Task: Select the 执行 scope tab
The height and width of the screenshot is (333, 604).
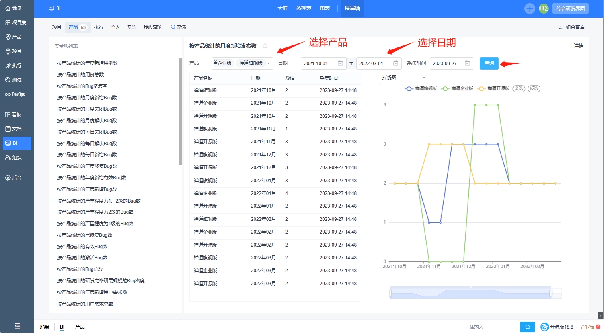Action: click(x=99, y=27)
